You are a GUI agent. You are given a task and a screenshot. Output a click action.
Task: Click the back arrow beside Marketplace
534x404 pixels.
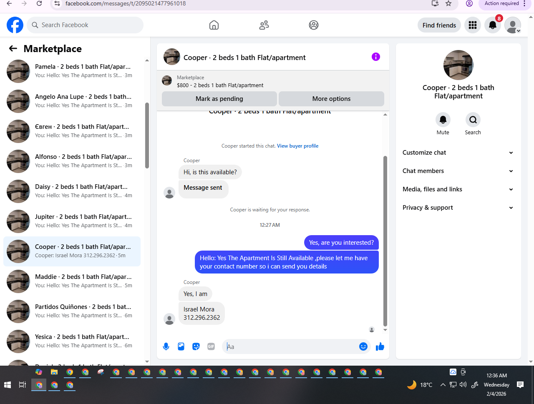coord(13,49)
